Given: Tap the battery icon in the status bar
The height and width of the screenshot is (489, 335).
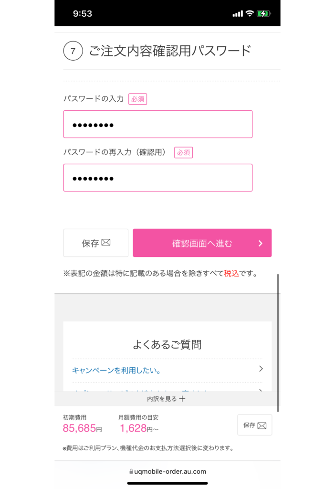Looking at the screenshot, I should tap(263, 13).
